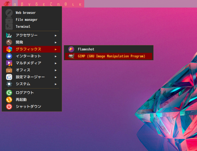The image size is (197, 151).
Task: Click the システム gear icon
Action: point(9,84)
